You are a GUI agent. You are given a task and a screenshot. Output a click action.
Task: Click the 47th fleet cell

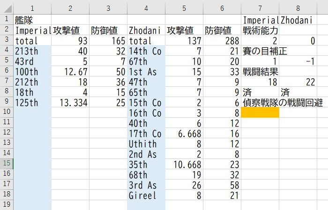[146, 82]
